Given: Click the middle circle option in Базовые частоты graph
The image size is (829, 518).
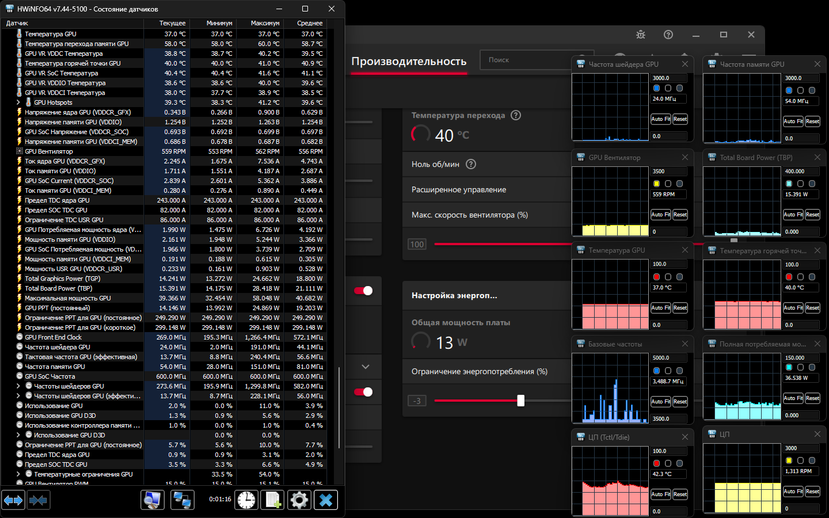Looking at the screenshot, I should [668, 371].
